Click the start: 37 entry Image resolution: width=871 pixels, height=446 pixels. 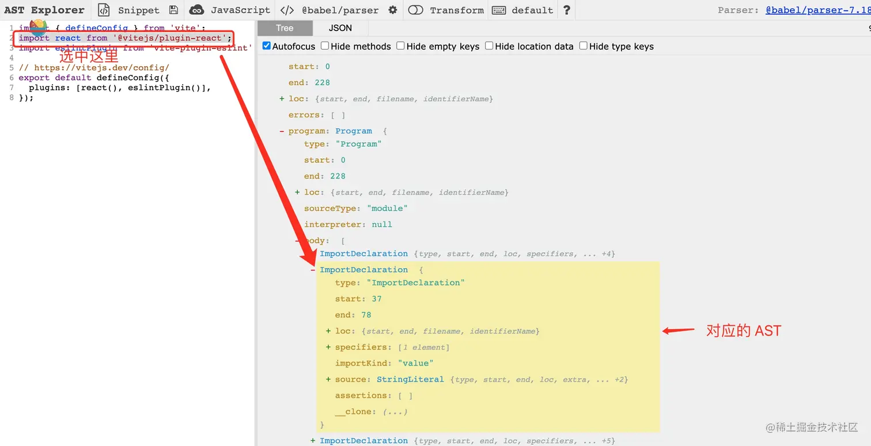click(x=358, y=299)
